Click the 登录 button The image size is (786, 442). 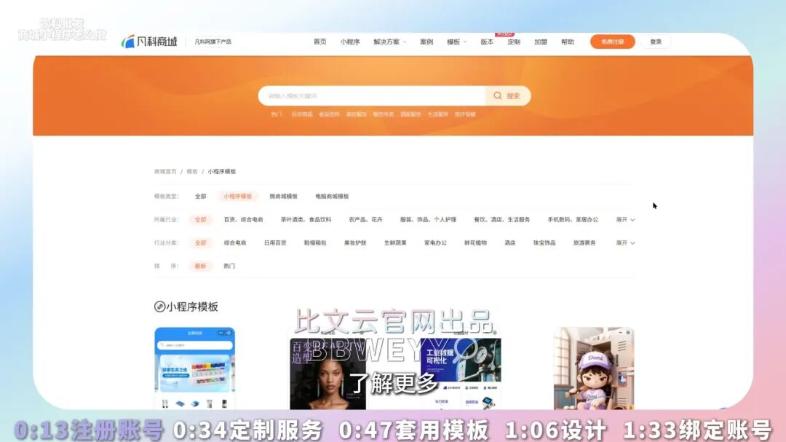(656, 42)
